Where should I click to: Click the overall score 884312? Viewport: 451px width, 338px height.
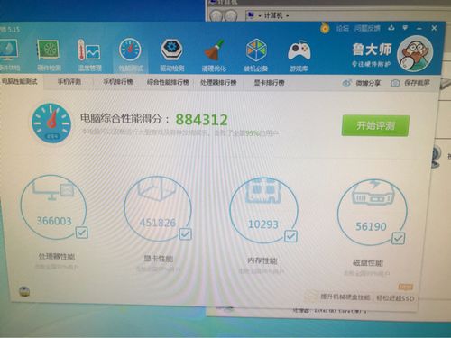(x=201, y=119)
